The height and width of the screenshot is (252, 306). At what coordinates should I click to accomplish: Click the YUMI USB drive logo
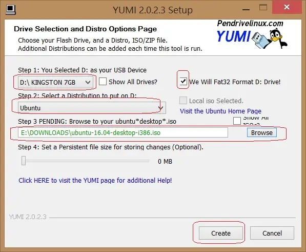pyautogui.click(x=260, y=40)
